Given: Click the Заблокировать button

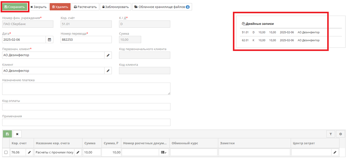Looking at the screenshot, I should [x=115, y=7].
